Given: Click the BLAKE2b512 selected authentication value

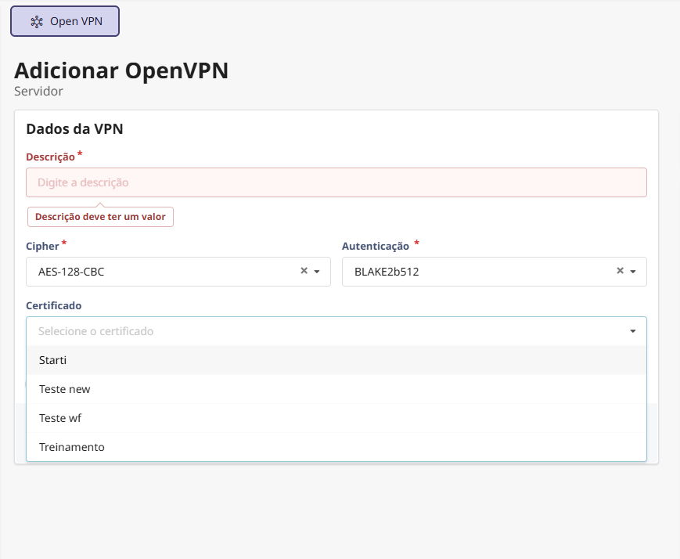Looking at the screenshot, I should 384,272.
